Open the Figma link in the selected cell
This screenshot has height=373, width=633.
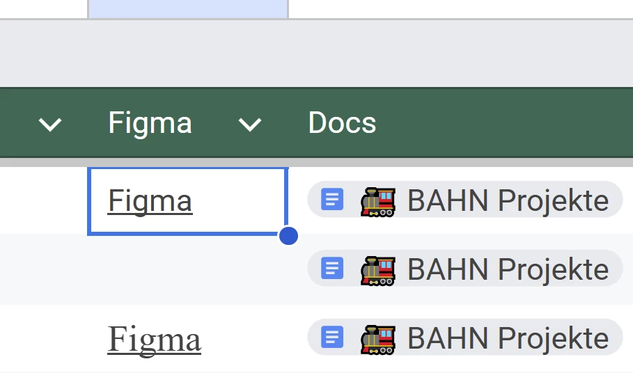point(150,201)
